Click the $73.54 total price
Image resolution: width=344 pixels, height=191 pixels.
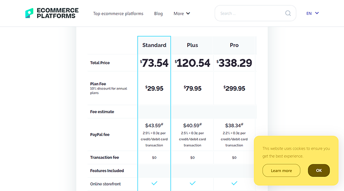pos(154,63)
